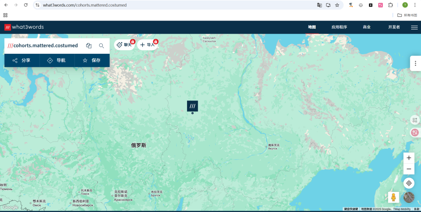Click the 分享 share button

[22, 60]
